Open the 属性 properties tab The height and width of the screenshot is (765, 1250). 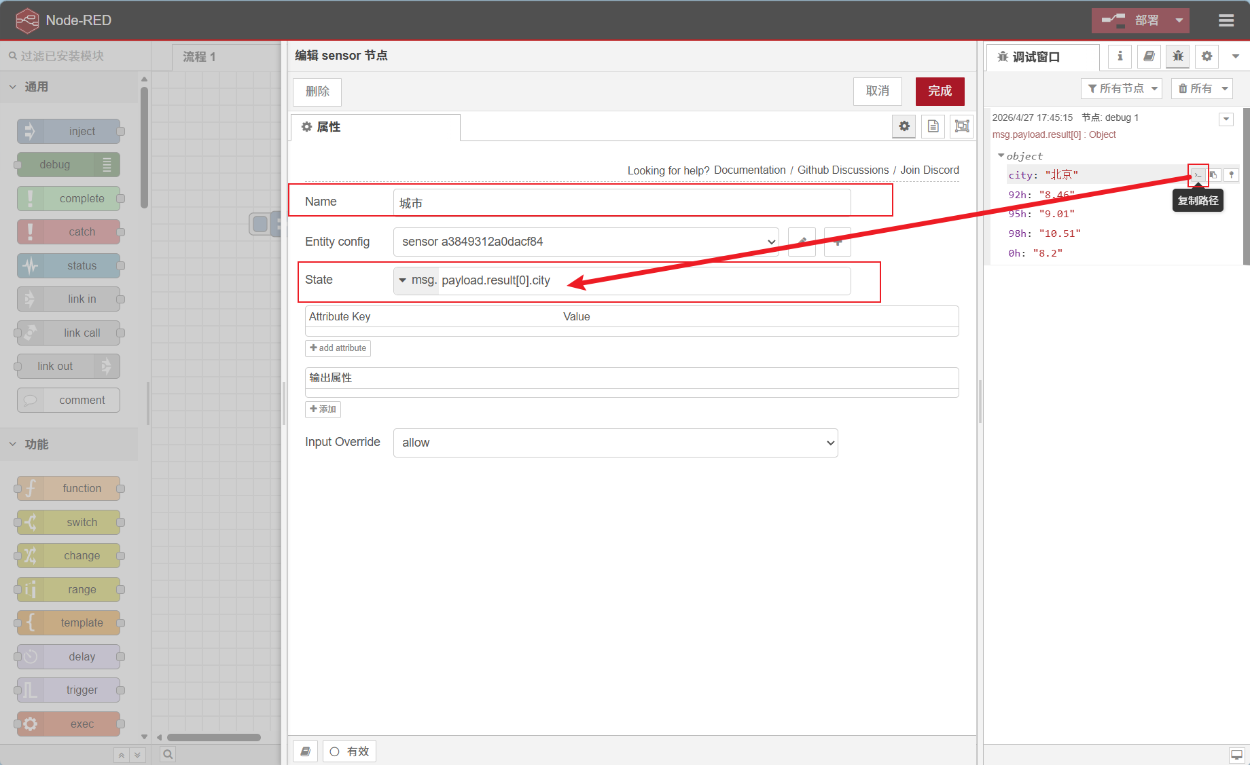375,127
